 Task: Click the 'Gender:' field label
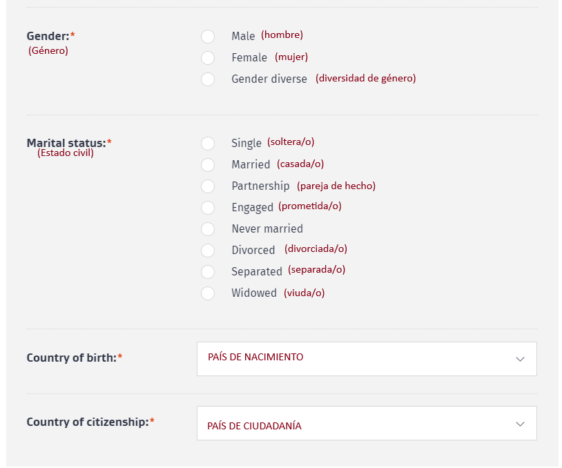[48, 36]
